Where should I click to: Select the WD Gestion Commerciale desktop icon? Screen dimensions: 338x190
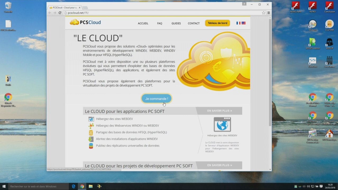(x=312, y=136)
